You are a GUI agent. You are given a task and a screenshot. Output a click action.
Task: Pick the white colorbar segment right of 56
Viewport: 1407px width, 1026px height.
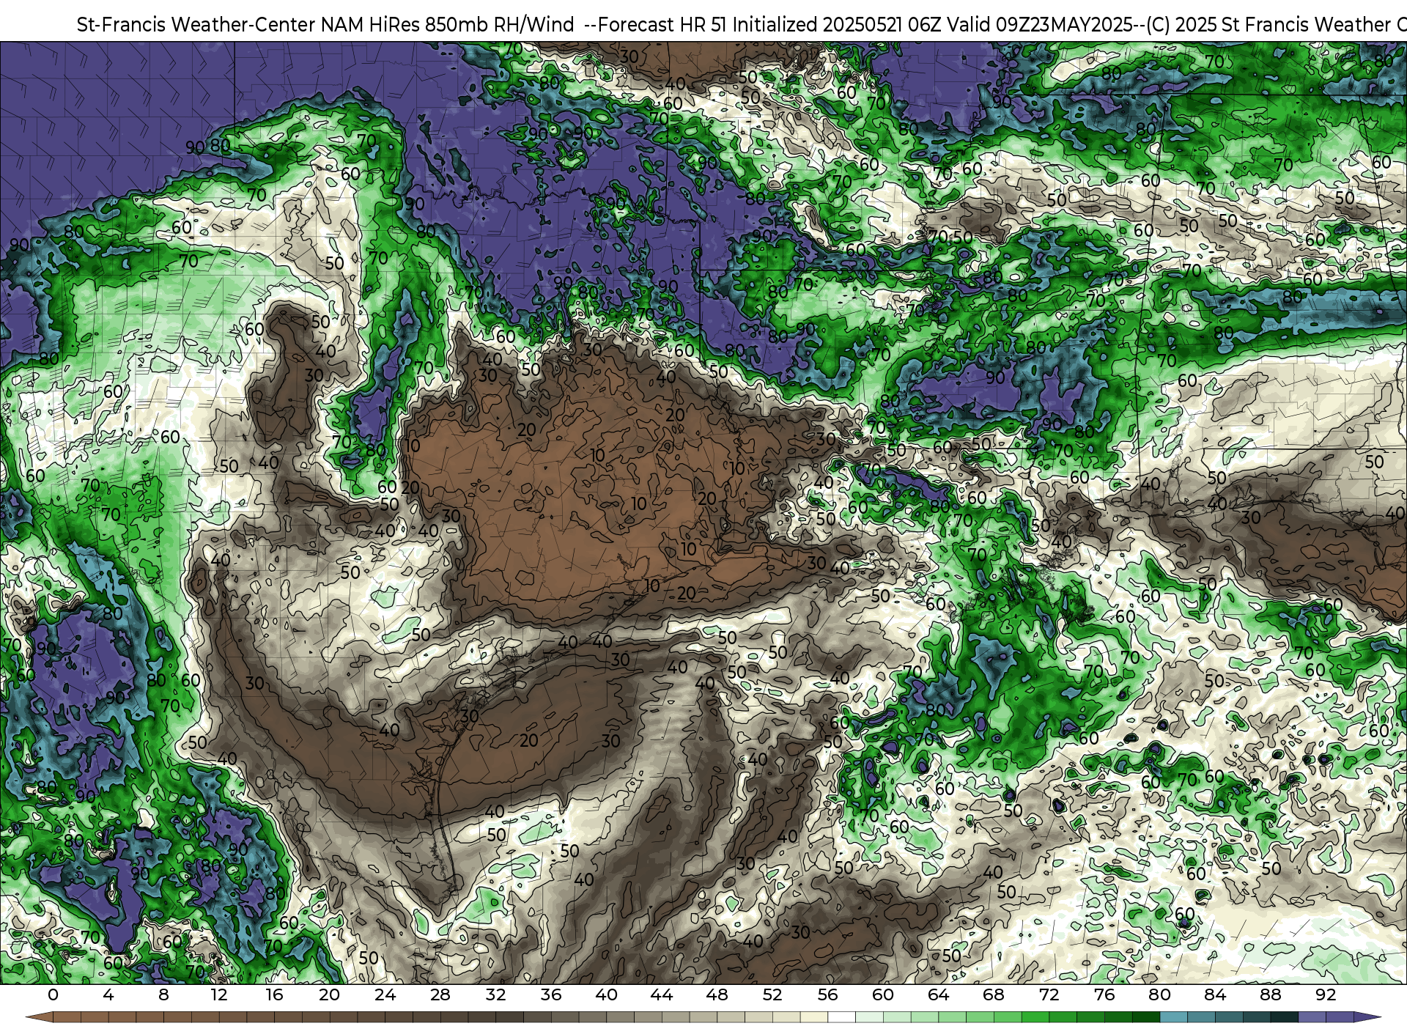[x=841, y=1018]
